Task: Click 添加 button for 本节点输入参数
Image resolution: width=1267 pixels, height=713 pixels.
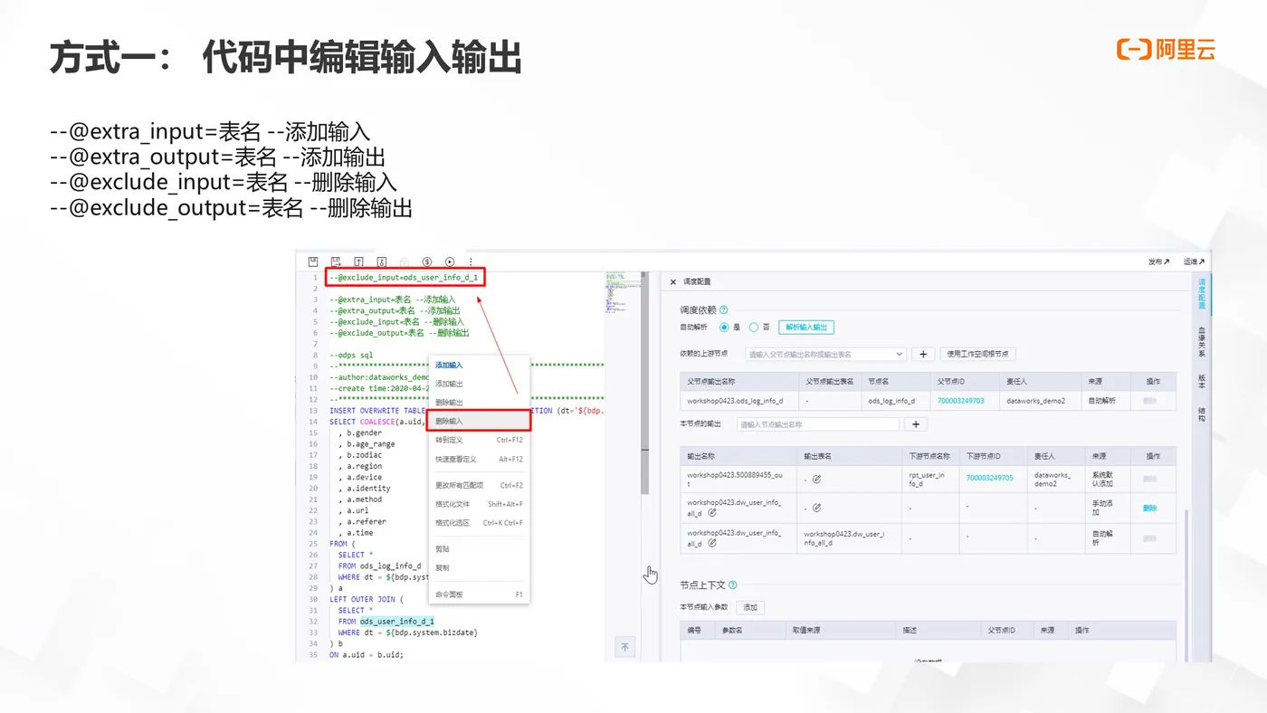Action: (750, 607)
